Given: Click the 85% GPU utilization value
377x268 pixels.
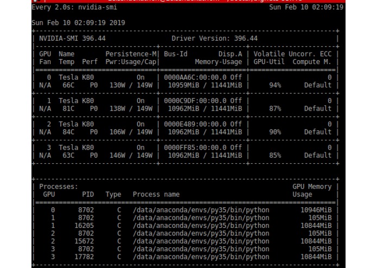Looking at the screenshot, I should pyautogui.click(x=275, y=156).
